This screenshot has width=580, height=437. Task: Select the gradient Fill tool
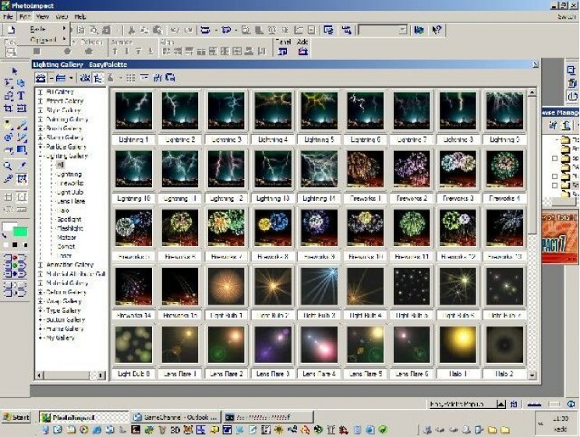pos(22,150)
